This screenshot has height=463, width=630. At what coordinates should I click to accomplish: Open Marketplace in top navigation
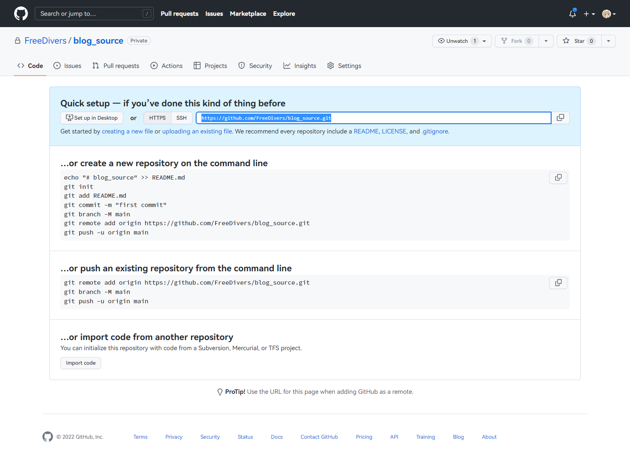pos(248,13)
